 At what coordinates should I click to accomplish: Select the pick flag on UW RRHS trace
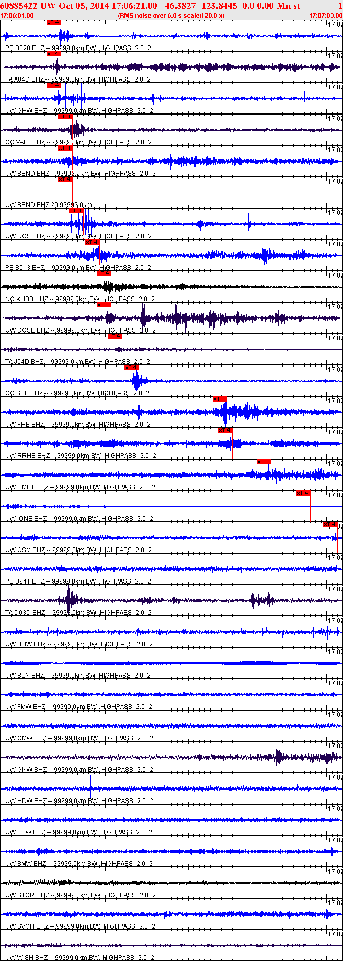225,430
